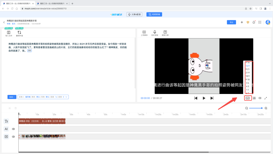
Task: Switch to 文案&配音 mode tab
Action: [x=134, y=14]
